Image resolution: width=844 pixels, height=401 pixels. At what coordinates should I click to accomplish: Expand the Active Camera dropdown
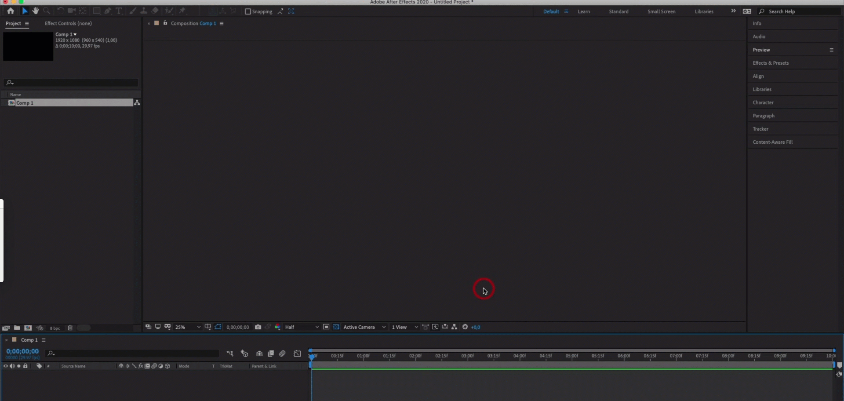364,327
